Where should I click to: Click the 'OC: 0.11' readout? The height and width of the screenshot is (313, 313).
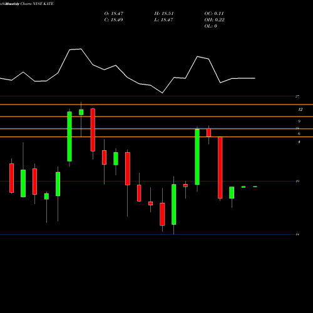click(x=214, y=14)
